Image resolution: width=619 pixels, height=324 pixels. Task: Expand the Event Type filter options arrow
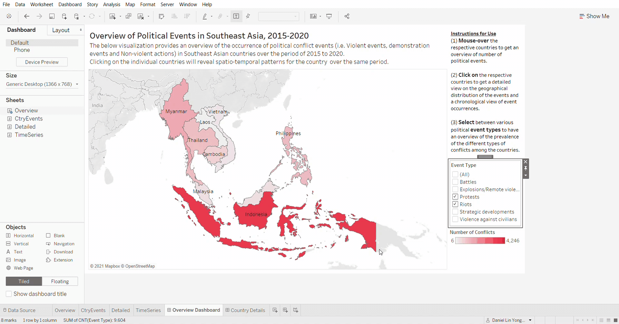coord(526,176)
